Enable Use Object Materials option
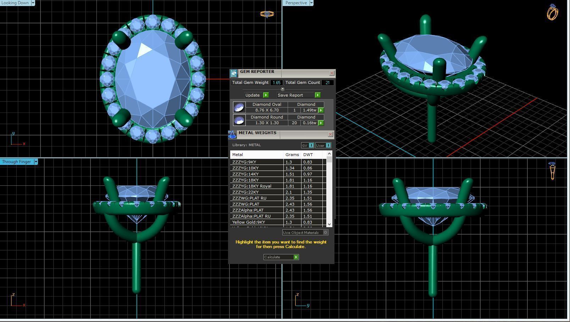The width and height of the screenshot is (570, 322). tap(325, 232)
